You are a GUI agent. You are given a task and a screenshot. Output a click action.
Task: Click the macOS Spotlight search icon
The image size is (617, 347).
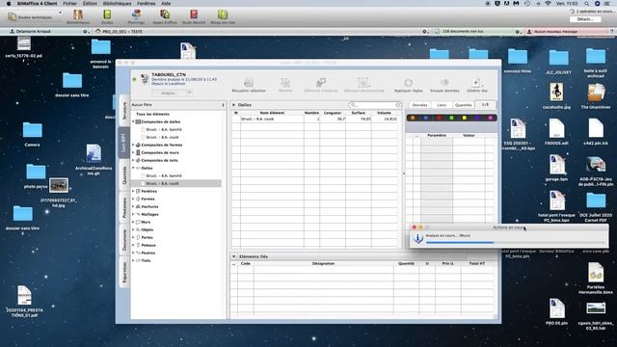586,4
